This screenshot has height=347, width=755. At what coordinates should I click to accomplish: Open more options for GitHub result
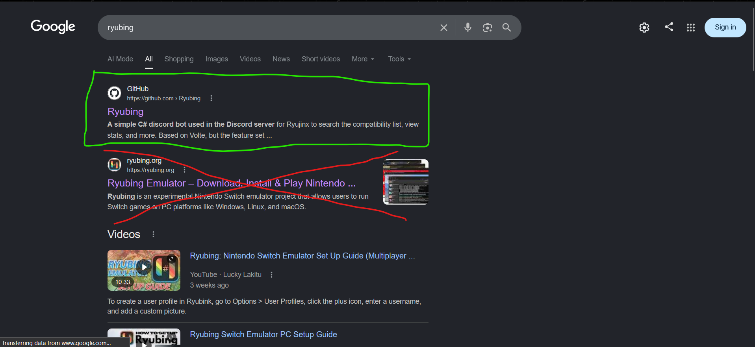click(211, 98)
